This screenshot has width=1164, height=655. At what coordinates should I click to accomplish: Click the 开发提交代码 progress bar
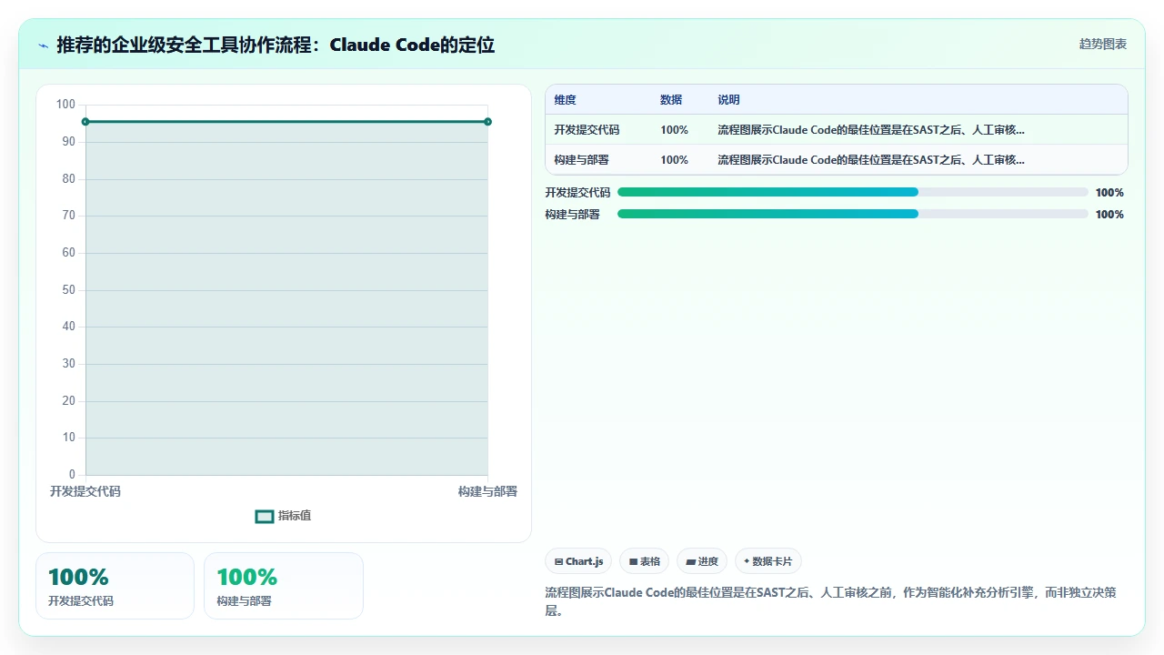853,193
